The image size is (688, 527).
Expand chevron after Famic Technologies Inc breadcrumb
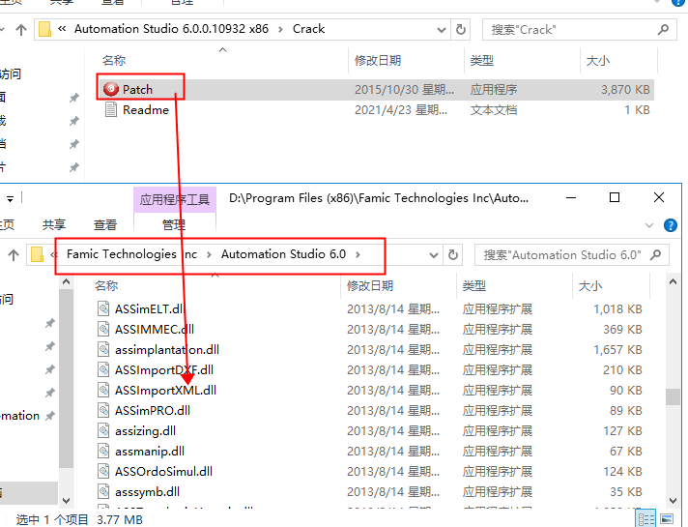tap(209, 254)
